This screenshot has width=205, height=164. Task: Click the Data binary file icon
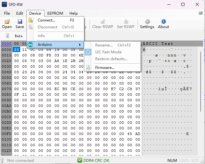tap(7, 36)
